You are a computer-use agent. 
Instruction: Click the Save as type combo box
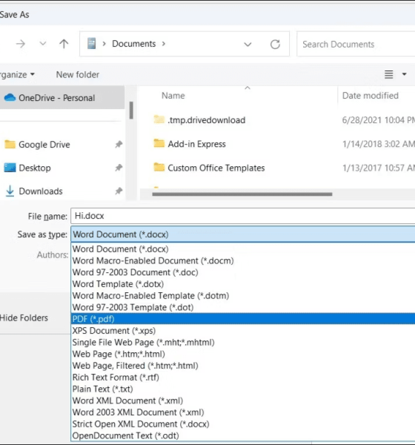click(243, 234)
